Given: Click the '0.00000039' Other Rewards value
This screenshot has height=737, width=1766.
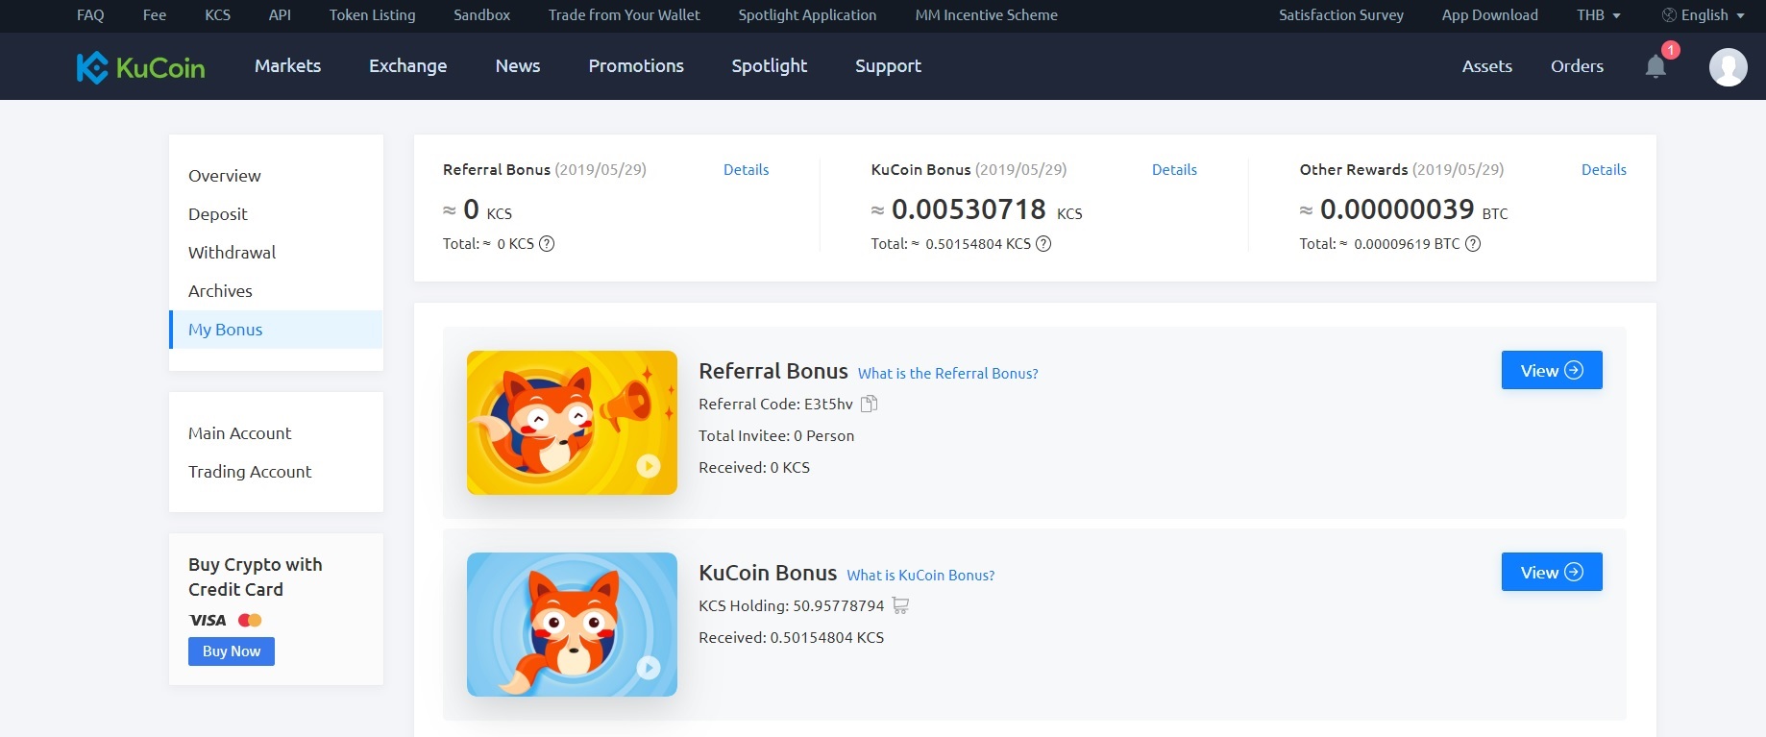Looking at the screenshot, I should [1397, 209].
